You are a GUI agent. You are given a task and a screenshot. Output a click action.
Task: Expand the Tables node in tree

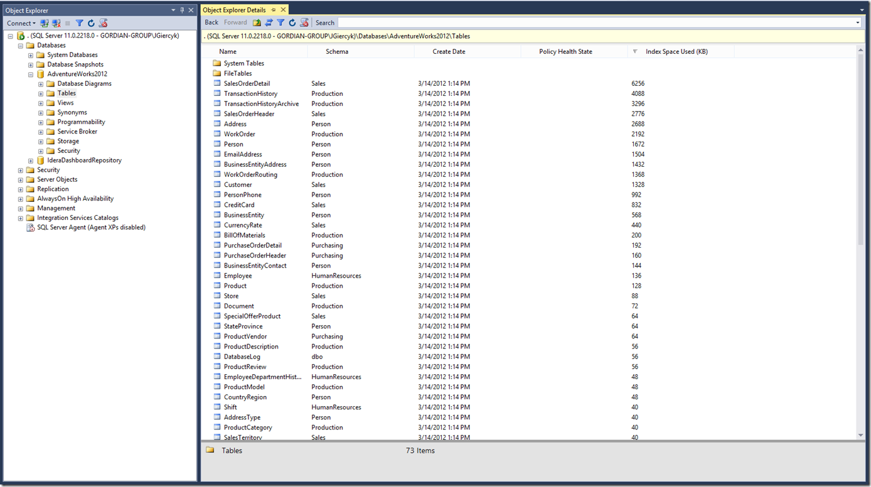[41, 93]
